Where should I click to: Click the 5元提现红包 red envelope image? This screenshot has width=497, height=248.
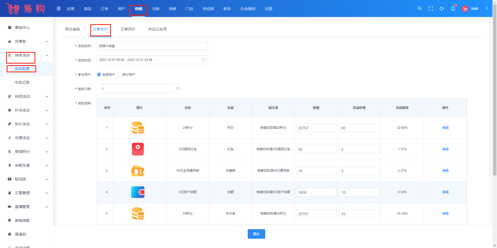pos(138,149)
